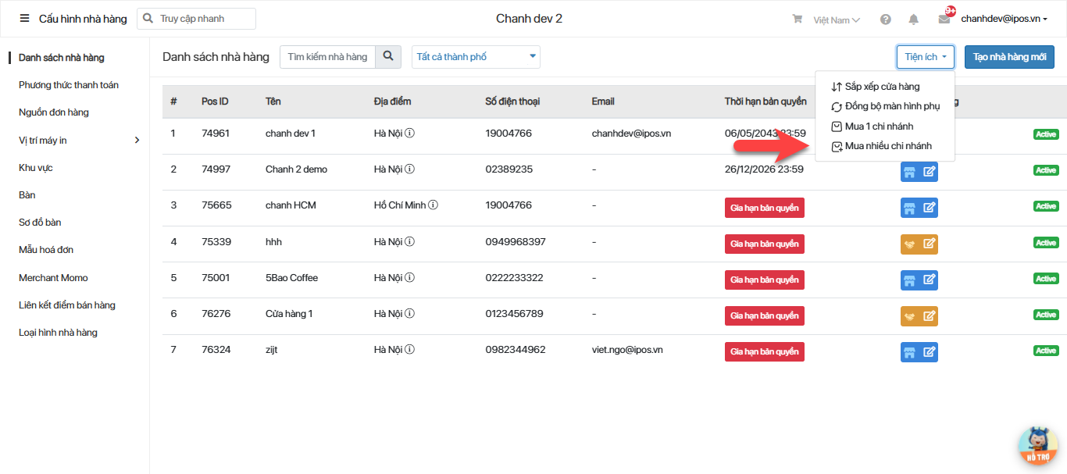
Task: Choose Sắp xếp cửa hàng menu option
Action: [882, 87]
